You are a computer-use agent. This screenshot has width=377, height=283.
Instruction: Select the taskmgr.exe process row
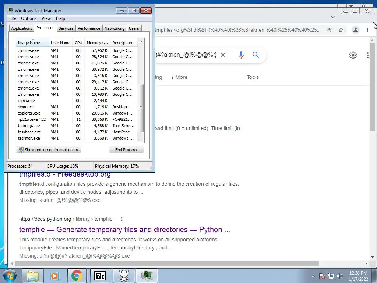[77, 138]
